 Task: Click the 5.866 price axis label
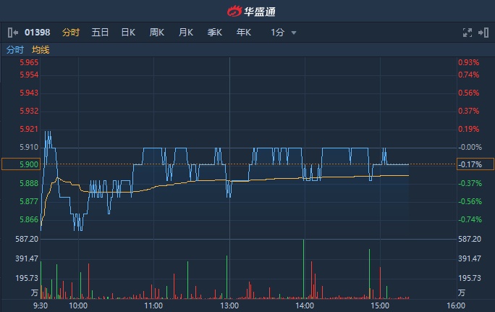pyautogui.click(x=29, y=219)
